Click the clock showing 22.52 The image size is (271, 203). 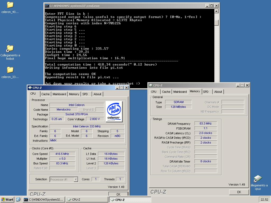[x=264, y=200]
